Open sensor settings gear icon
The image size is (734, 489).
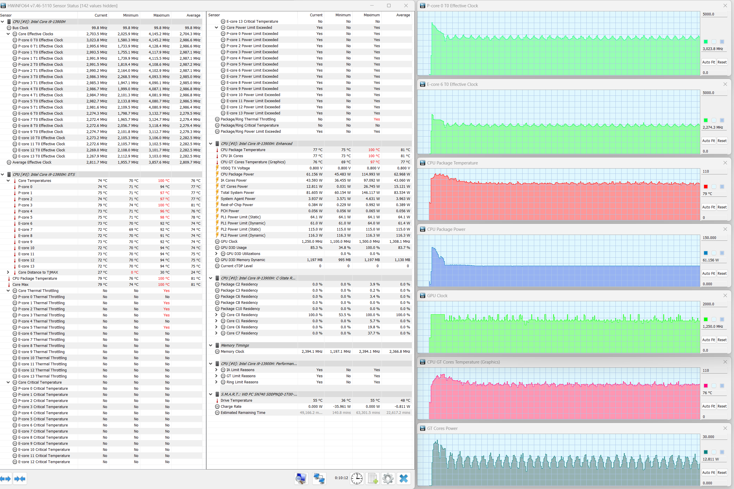click(x=388, y=479)
